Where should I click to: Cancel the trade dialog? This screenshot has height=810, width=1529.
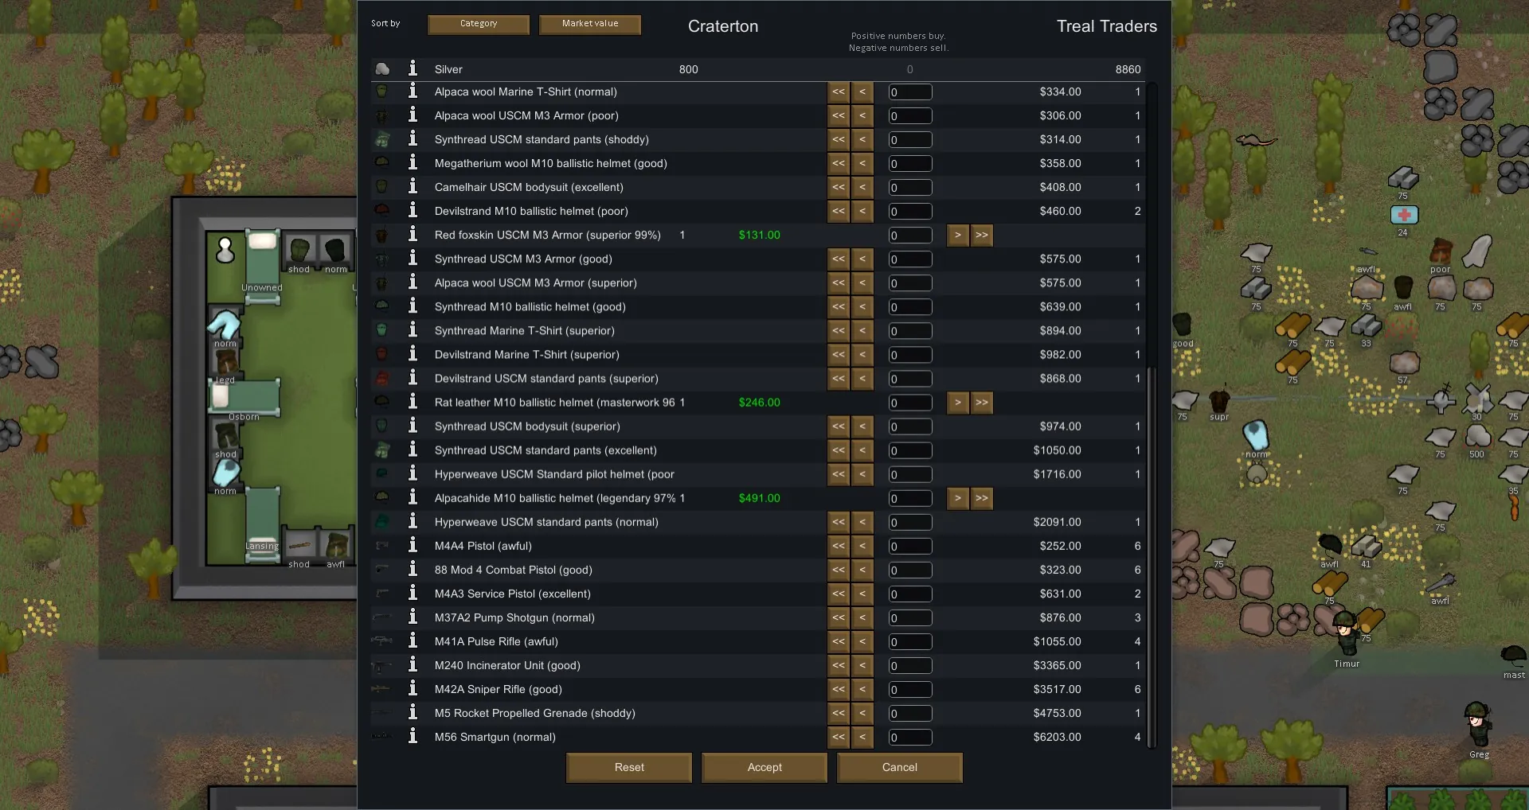(899, 767)
